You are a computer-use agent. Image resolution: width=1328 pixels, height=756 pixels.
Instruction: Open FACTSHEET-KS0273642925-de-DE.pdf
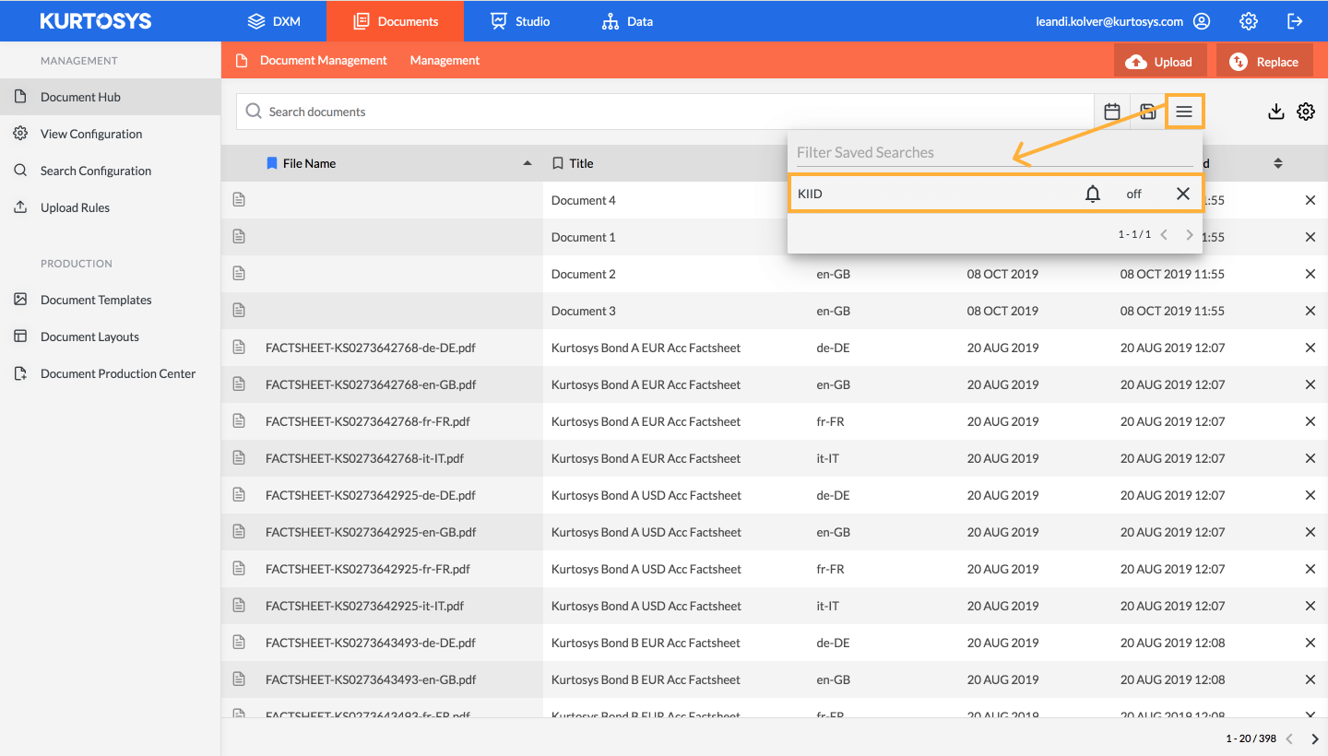click(x=371, y=495)
